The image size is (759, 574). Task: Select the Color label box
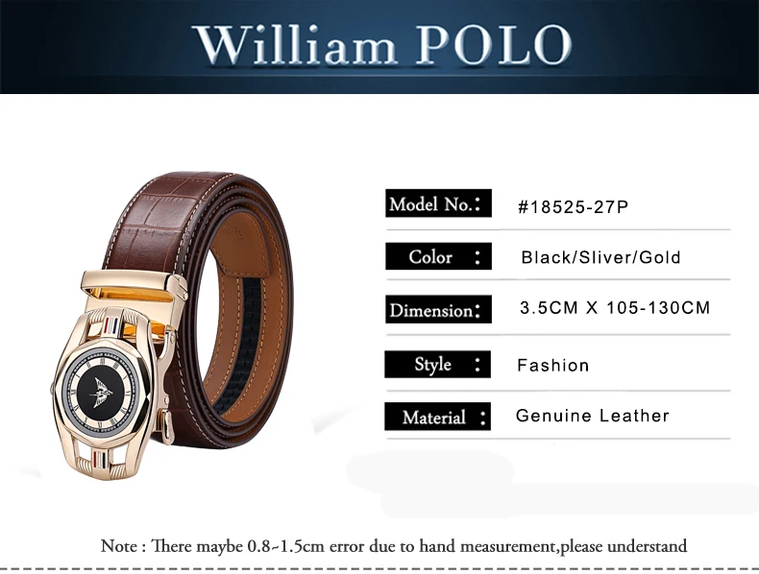438,256
